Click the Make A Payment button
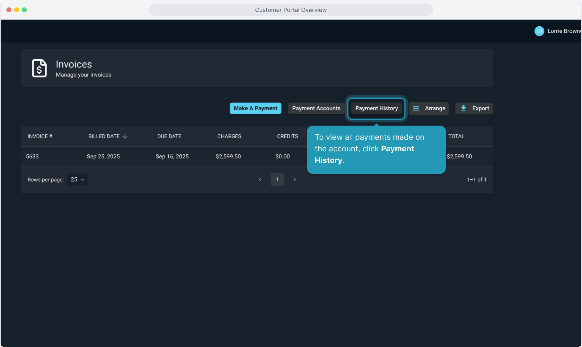The image size is (582, 347). pos(255,109)
